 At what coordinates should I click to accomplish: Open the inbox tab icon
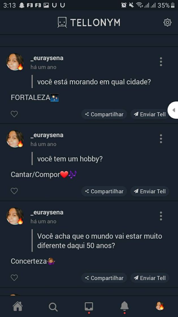pos(89,306)
